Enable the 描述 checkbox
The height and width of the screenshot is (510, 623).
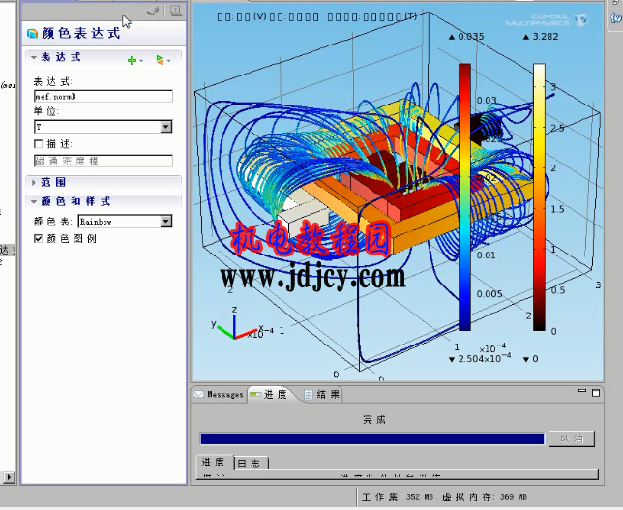click(x=38, y=144)
